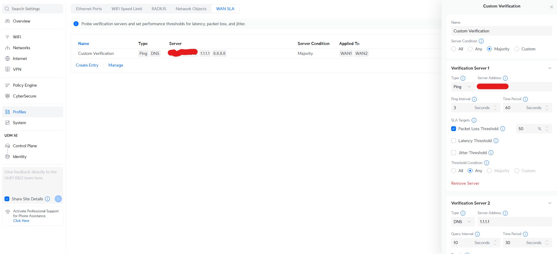Select Custom for Server Condition
The height and width of the screenshot is (254, 557).
(x=517, y=49)
